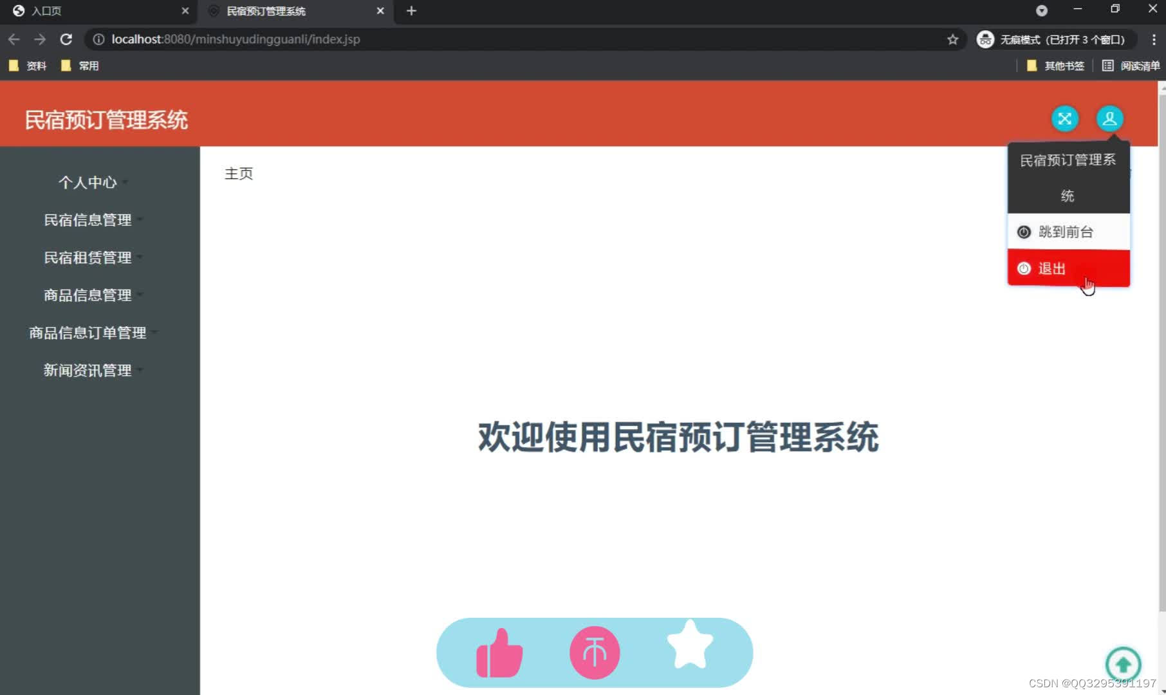The image size is (1166, 695).
Task: Select 跳到前台 in the user dropdown
Action: [1068, 232]
